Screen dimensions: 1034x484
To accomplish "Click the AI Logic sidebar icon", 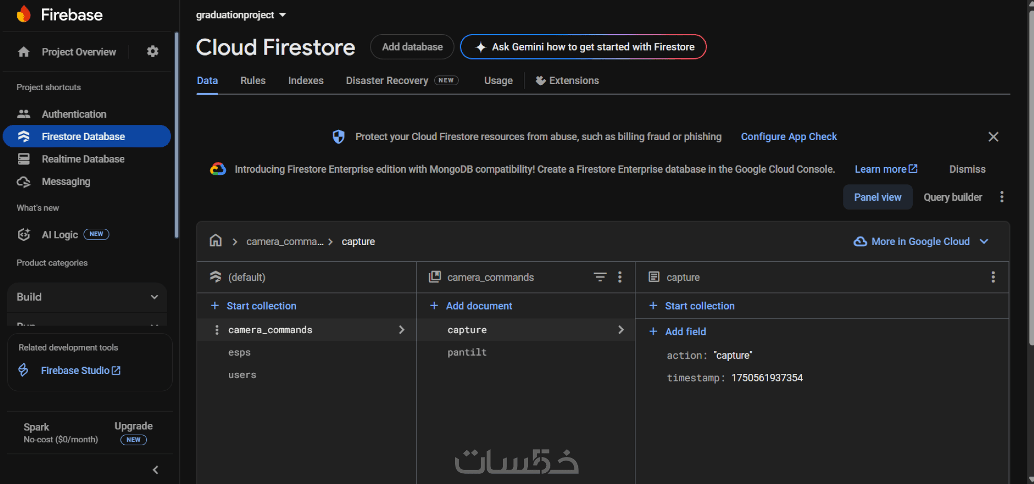I will (x=23, y=234).
